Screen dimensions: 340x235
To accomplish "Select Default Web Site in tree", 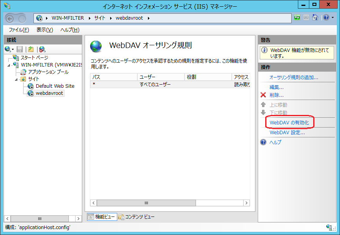I will pos(55,86).
